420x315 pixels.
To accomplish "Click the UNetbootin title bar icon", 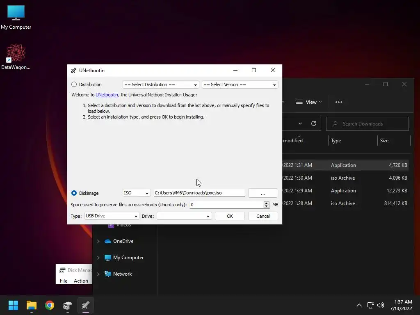I will (73, 71).
